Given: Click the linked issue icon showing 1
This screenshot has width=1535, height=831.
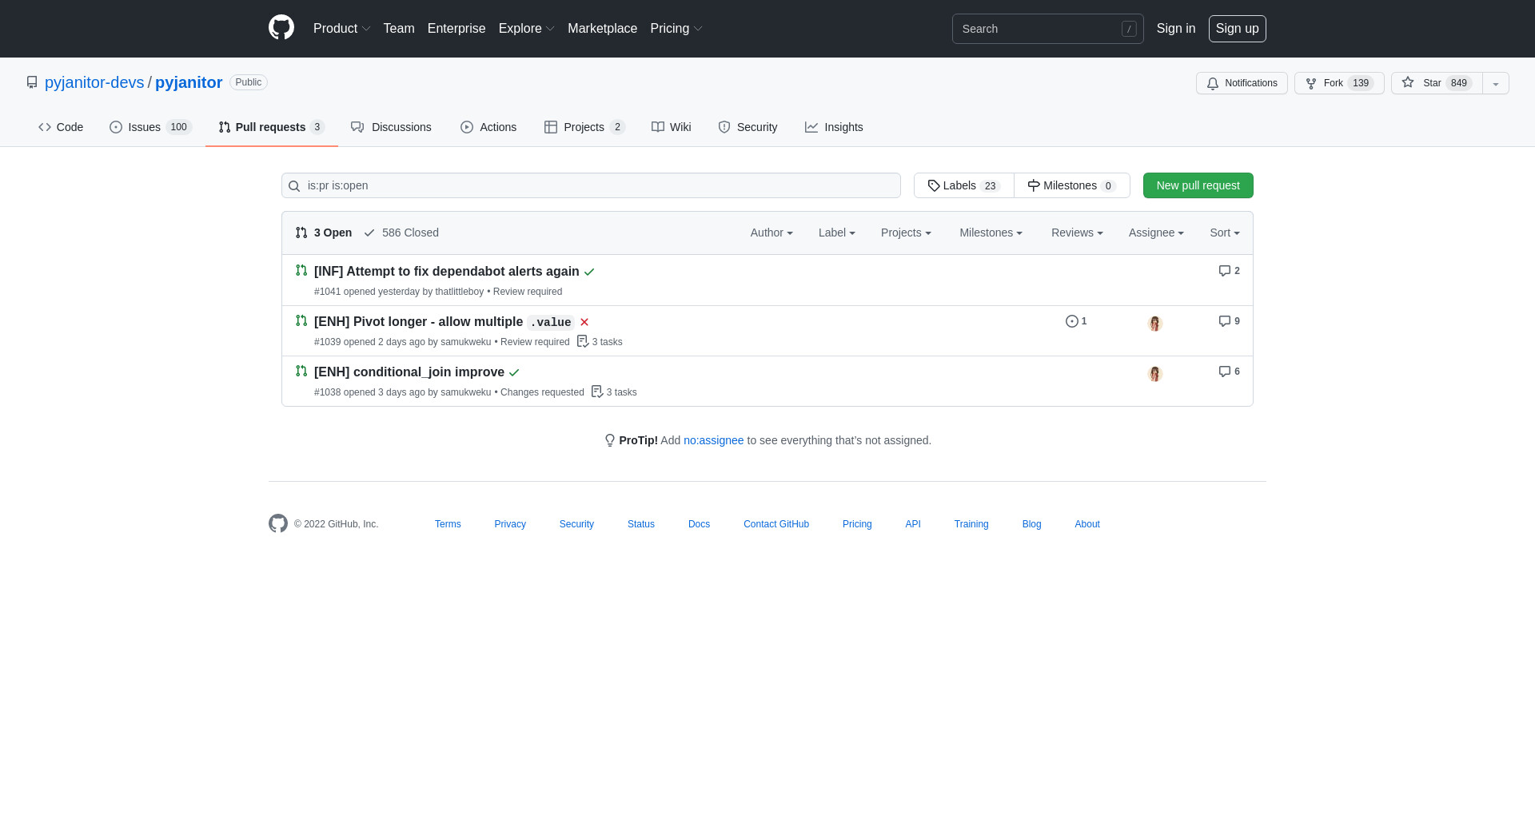Looking at the screenshot, I should 1076,321.
